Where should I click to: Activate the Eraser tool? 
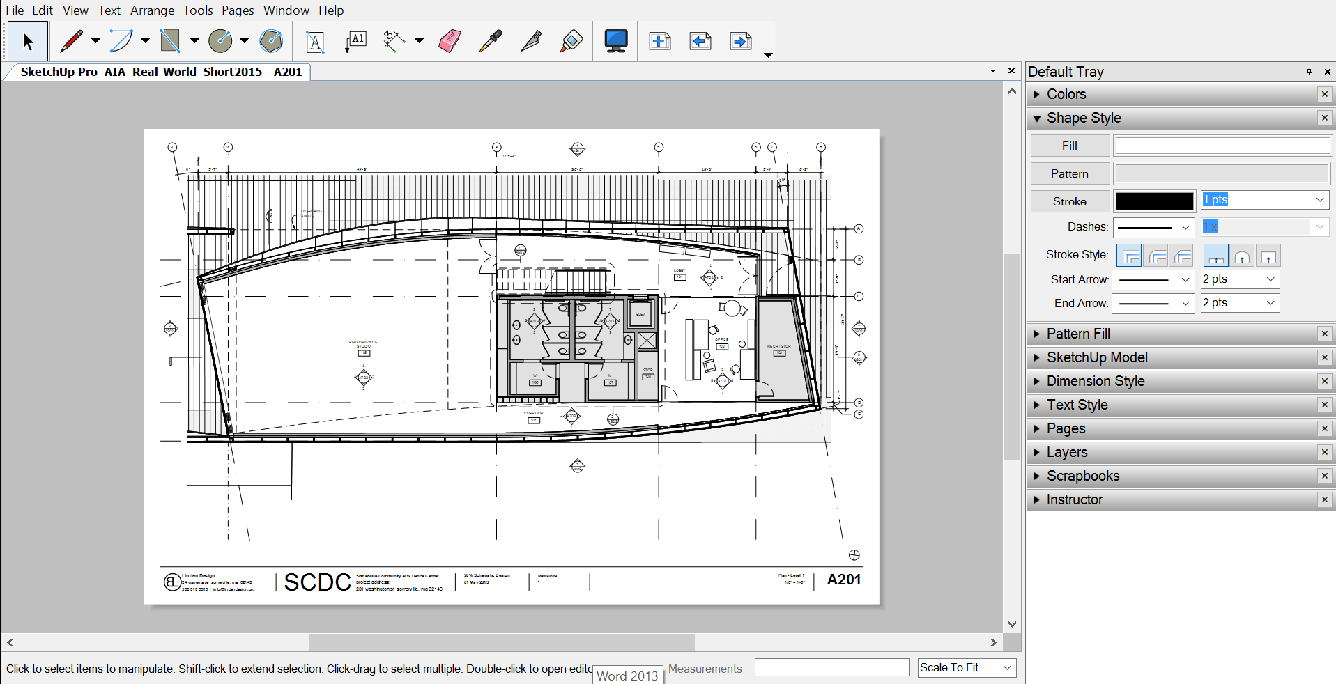click(450, 41)
